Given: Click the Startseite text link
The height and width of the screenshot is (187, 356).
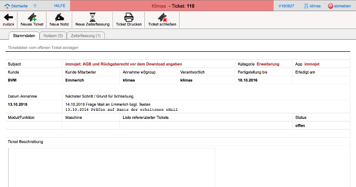Looking at the screenshot, I should [x=19, y=6].
